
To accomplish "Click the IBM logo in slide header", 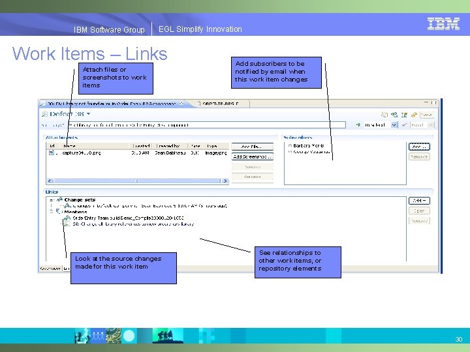I will (443, 23).
